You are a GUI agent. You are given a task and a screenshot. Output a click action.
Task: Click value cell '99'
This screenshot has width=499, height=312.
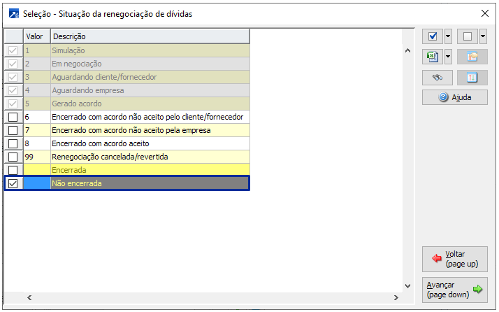click(37, 157)
